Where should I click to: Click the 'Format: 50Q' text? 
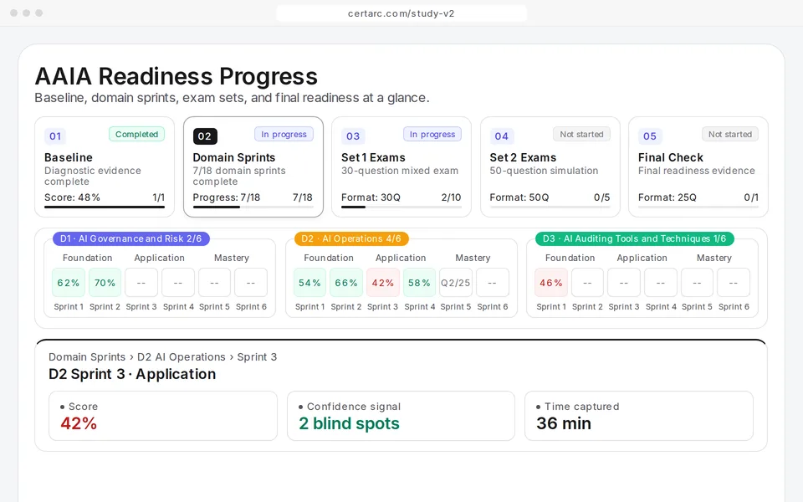point(519,197)
